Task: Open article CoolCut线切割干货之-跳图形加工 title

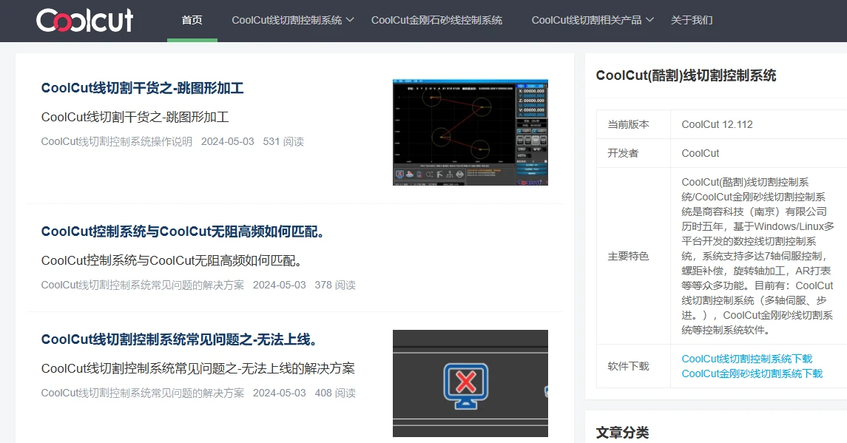Action: click(142, 88)
